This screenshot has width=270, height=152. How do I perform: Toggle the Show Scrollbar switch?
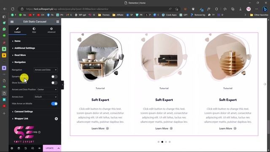click(54, 83)
